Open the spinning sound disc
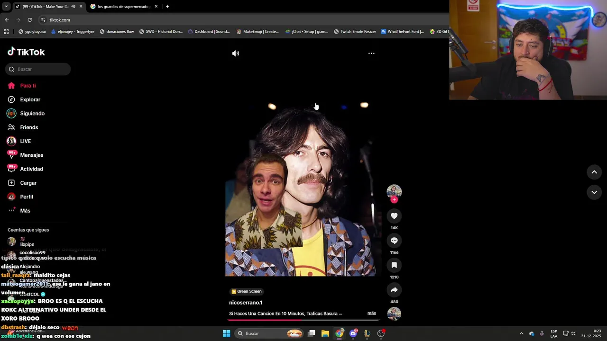 tap(394, 314)
